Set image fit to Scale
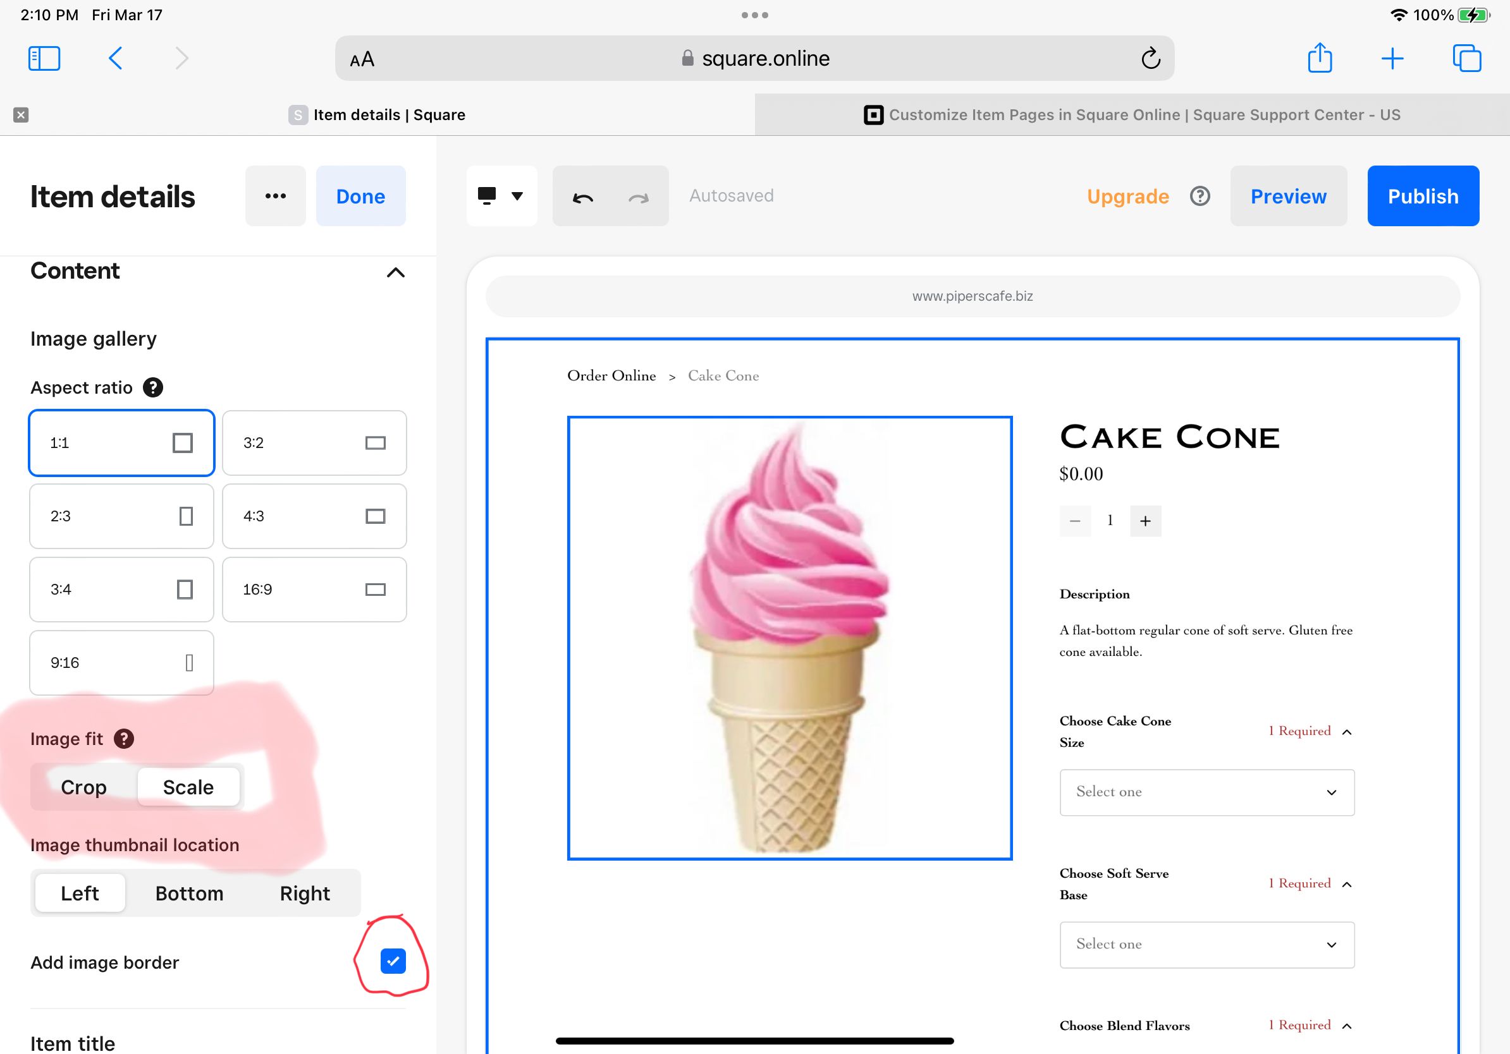This screenshot has height=1054, width=1510. tap(188, 787)
